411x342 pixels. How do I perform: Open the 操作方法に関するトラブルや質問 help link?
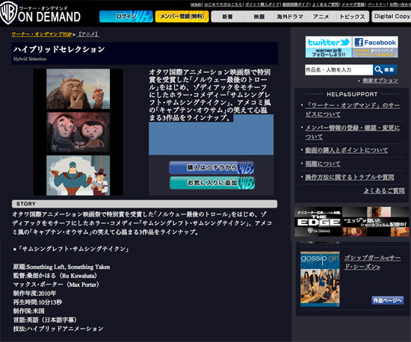coord(350,177)
